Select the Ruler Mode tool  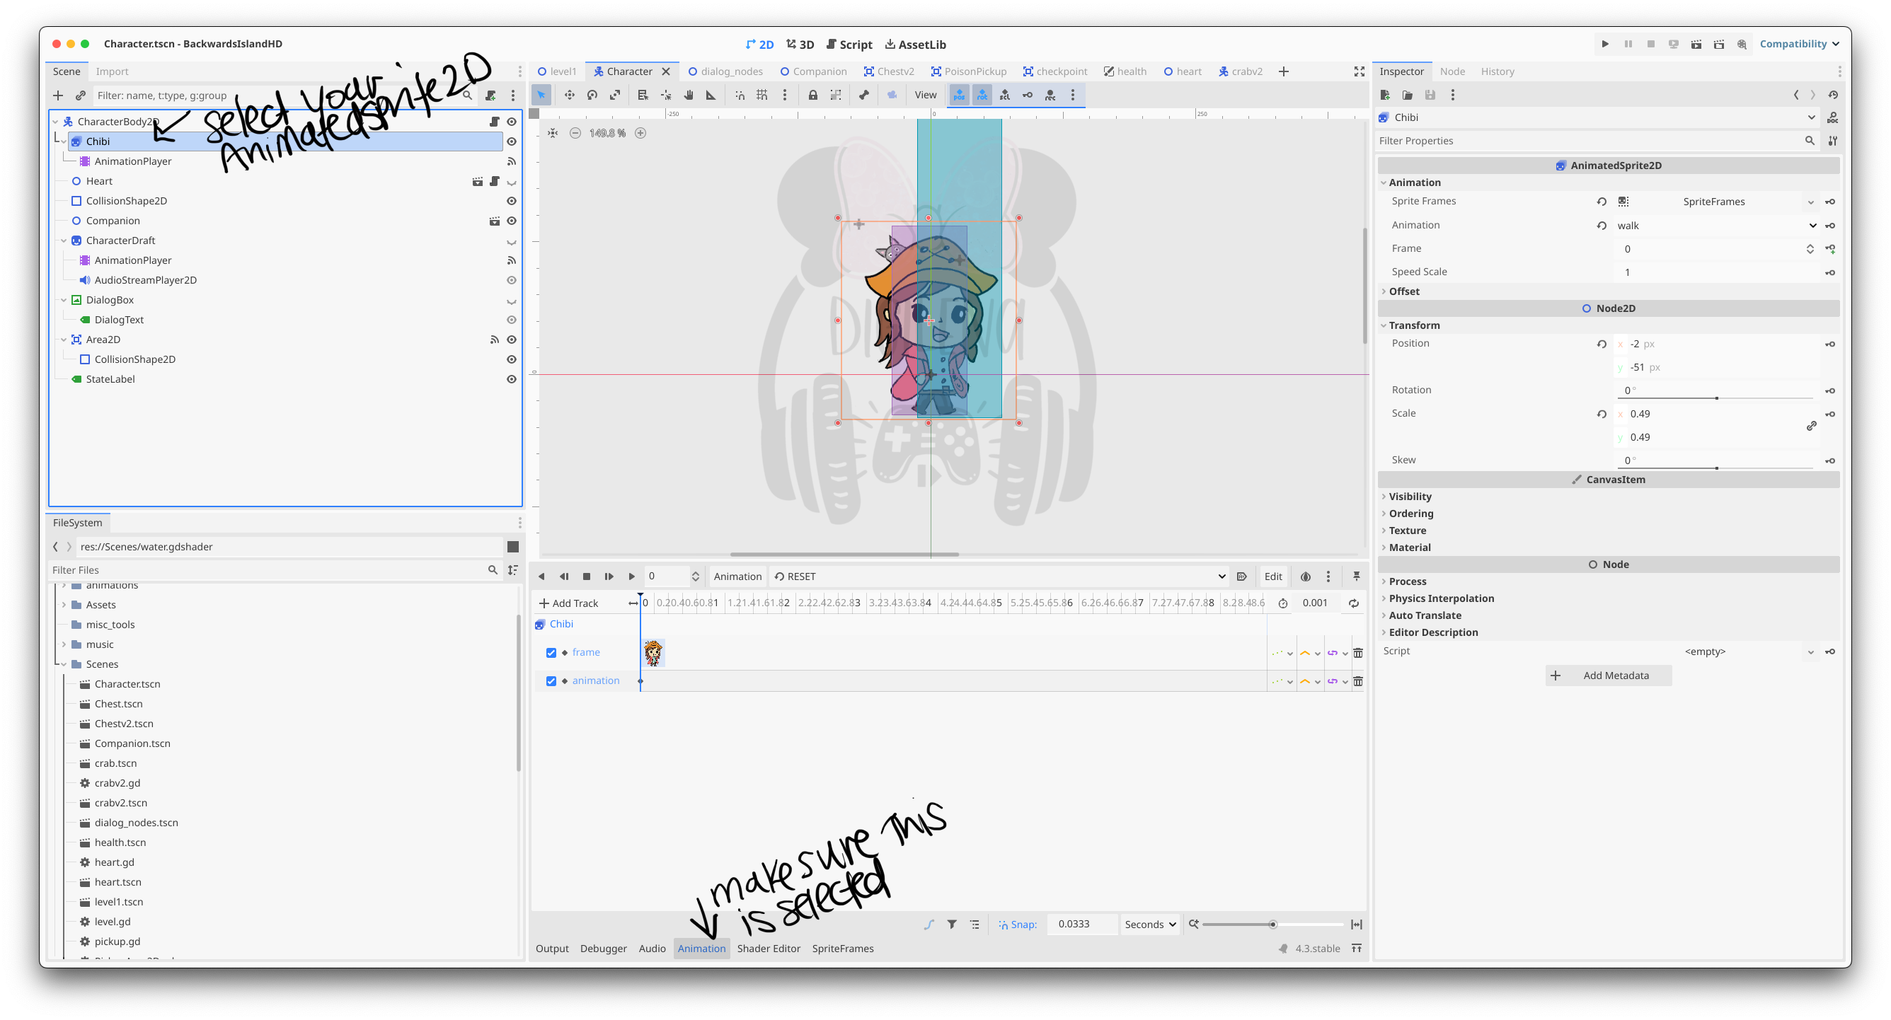[x=711, y=95]
